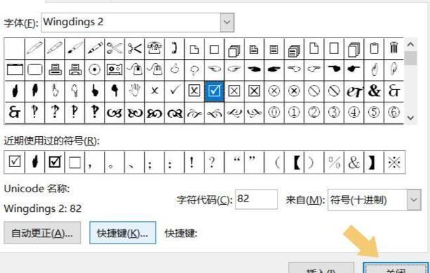Pick the plain check mark symbol
The image size is (430, 273).
[174, 91]
